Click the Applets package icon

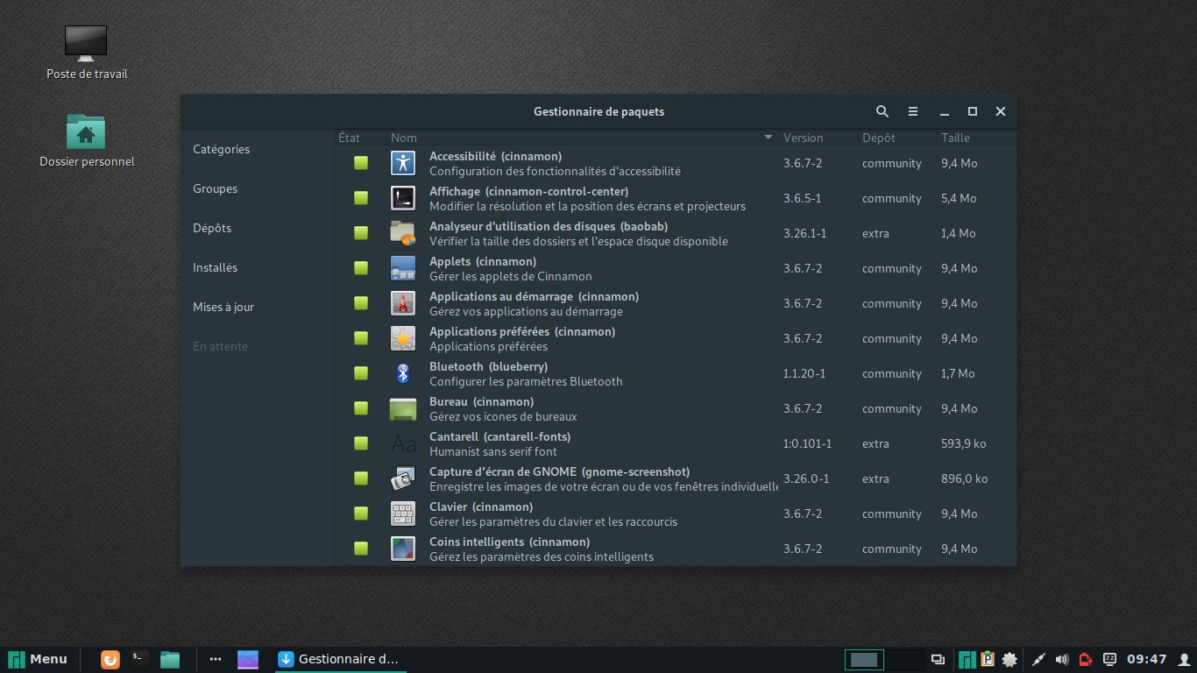pos(402,268)
